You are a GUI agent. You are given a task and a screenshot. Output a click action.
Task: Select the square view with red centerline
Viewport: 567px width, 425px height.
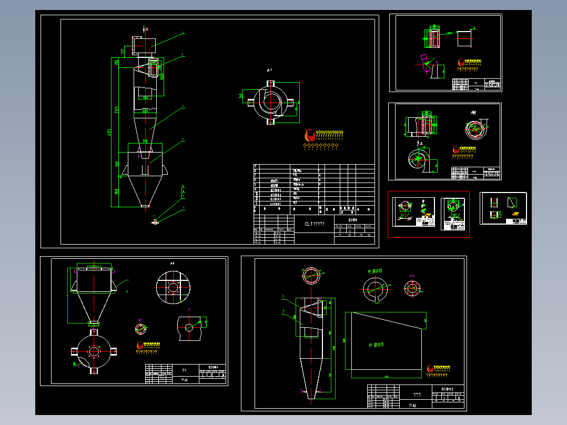(464, 38)
